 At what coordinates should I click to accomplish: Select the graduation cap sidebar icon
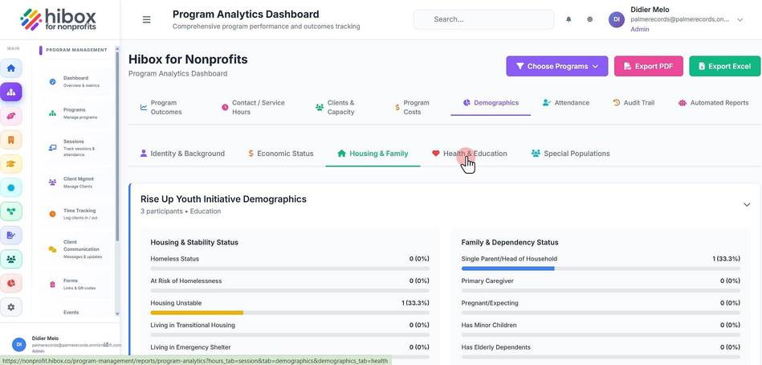pos(10,164)
